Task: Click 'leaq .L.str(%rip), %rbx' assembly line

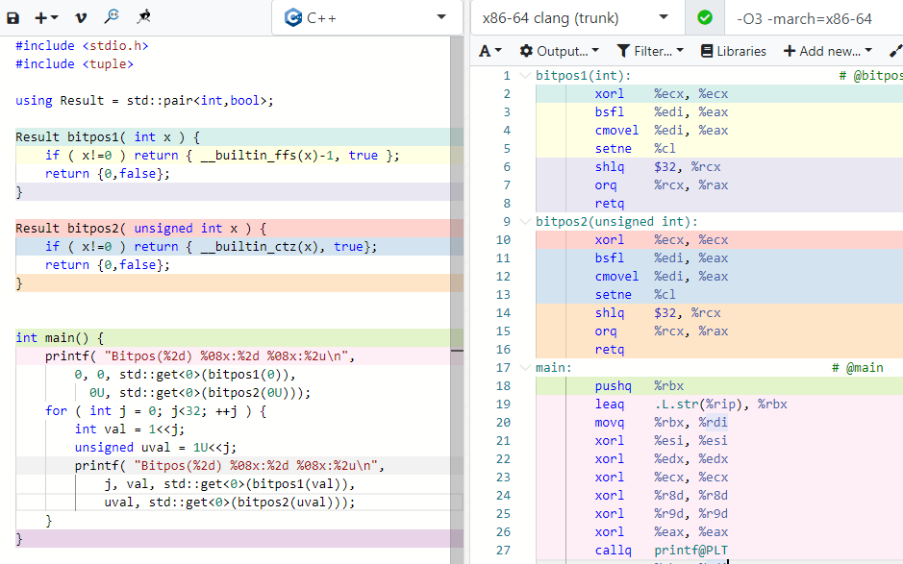Action: pos(690,405)
